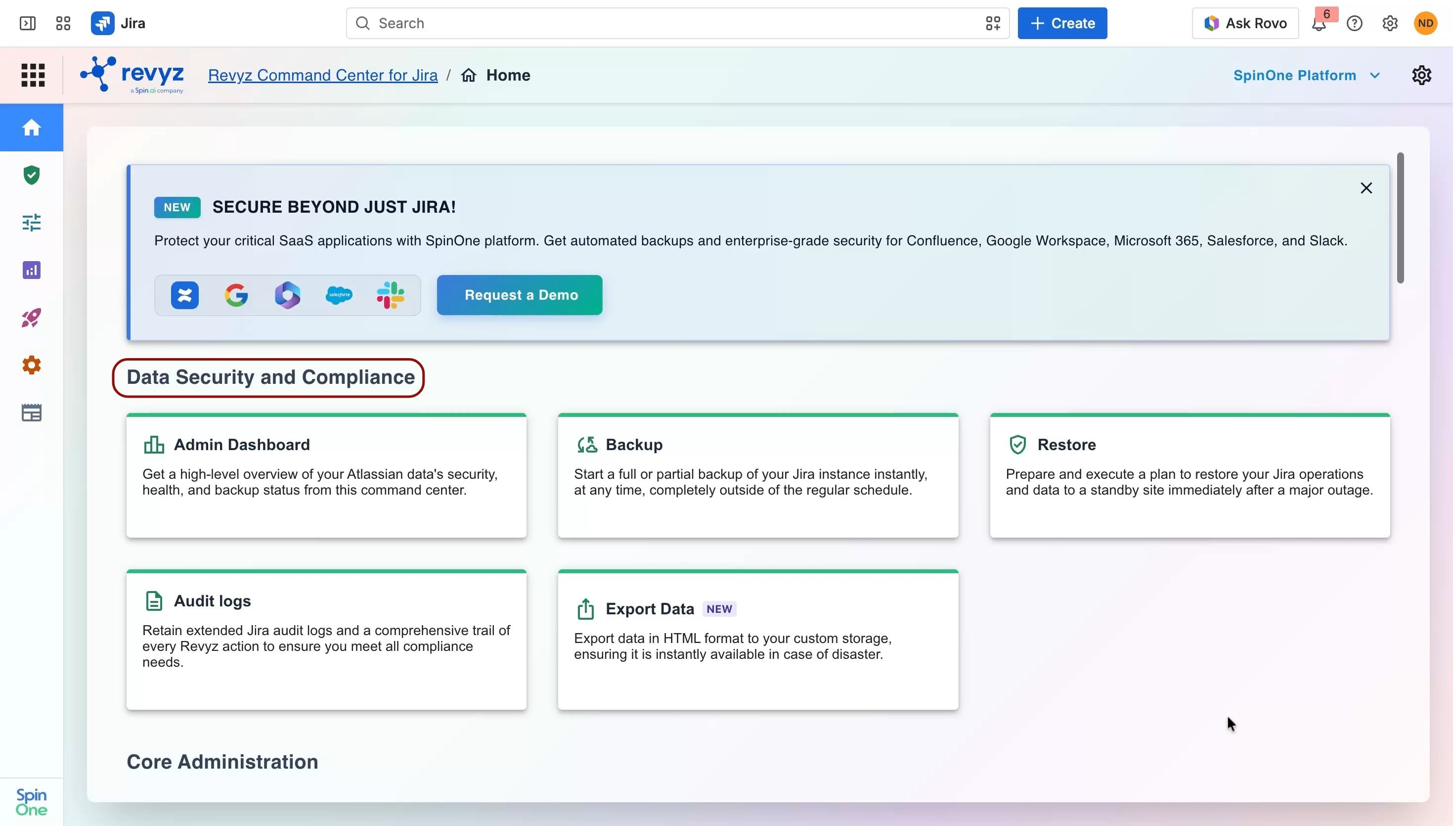The width and height of the screenshot is (1453, 826).
Task: Expand the SpinOne Platform dropdown
Action: click(1307, 76)
